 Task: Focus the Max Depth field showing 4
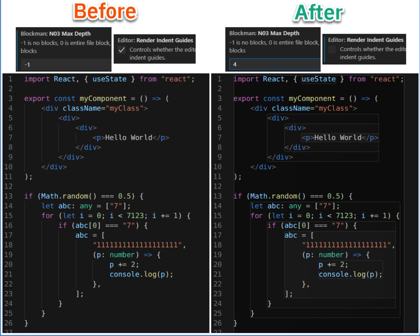point(274,64)
